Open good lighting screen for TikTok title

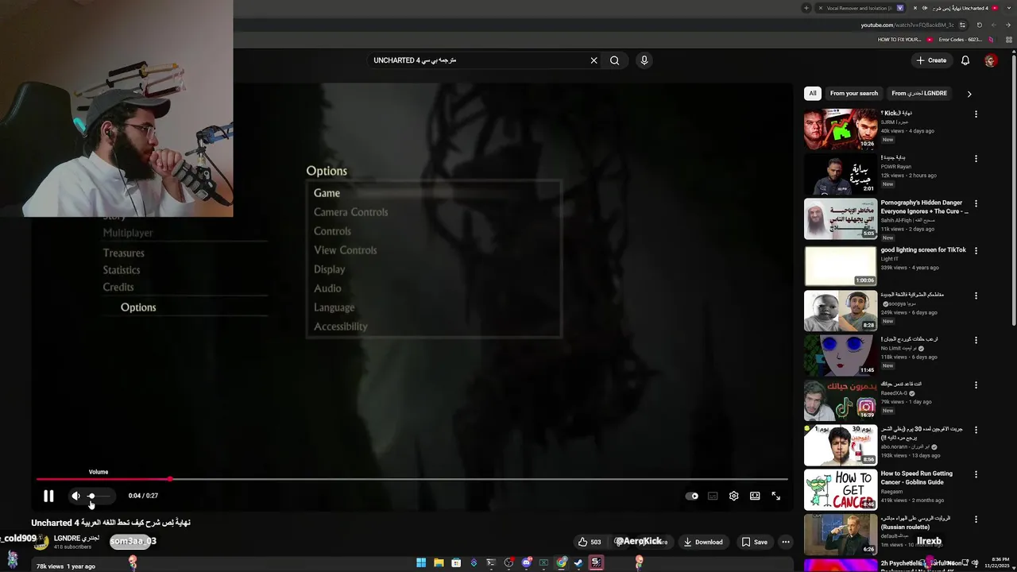[923, 250]
